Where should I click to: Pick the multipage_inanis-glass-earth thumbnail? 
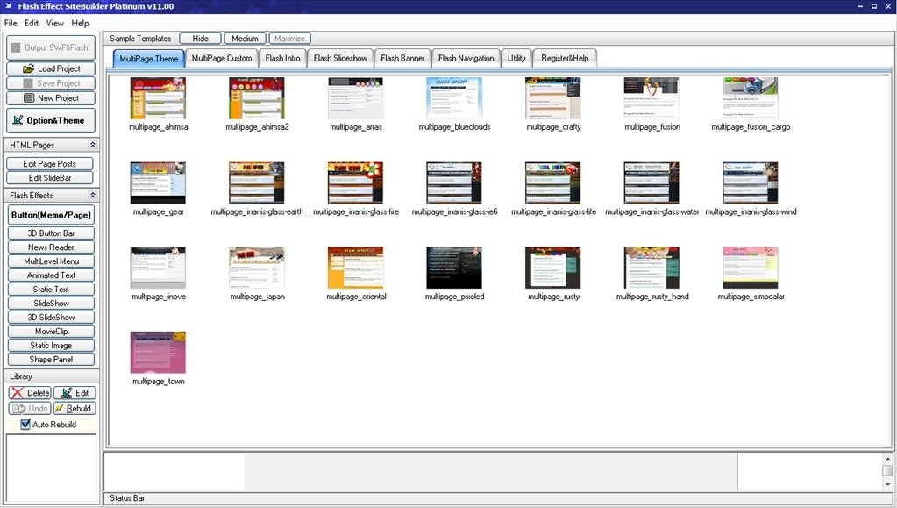tap(256, 182)
